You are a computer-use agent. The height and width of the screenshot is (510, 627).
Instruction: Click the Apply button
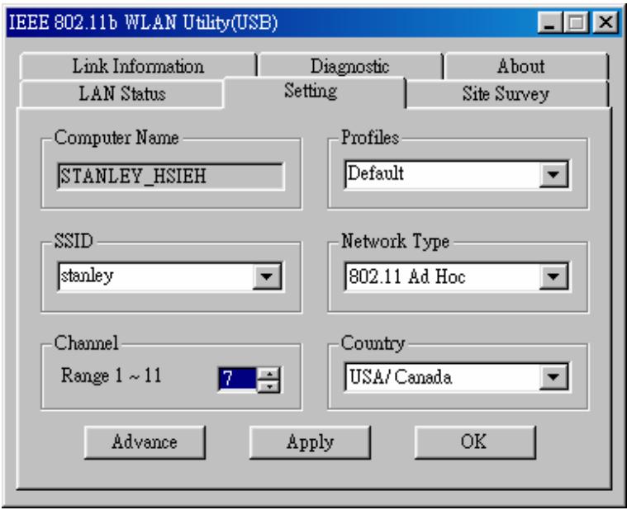[310, 442]
